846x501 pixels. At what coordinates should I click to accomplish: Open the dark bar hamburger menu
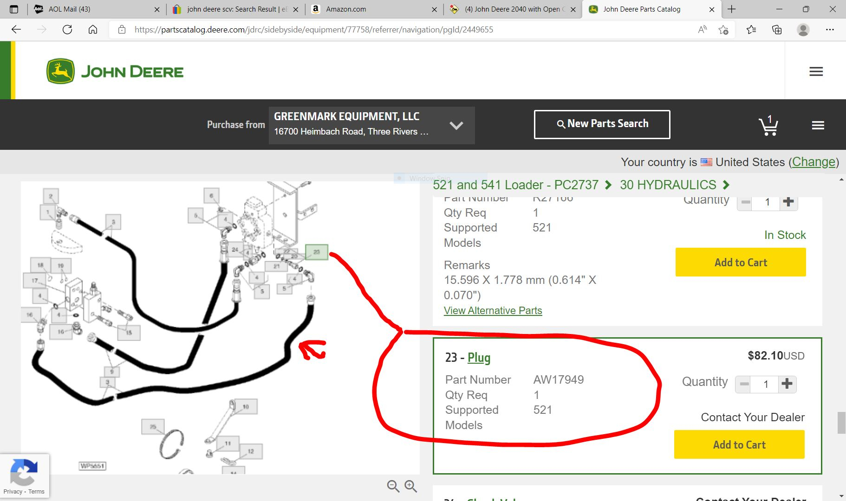tap(818, 125)
